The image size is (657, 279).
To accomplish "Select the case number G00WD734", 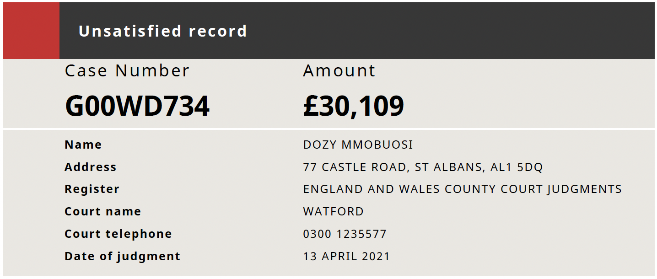I will pyautogui.click(x=137, y=106).
